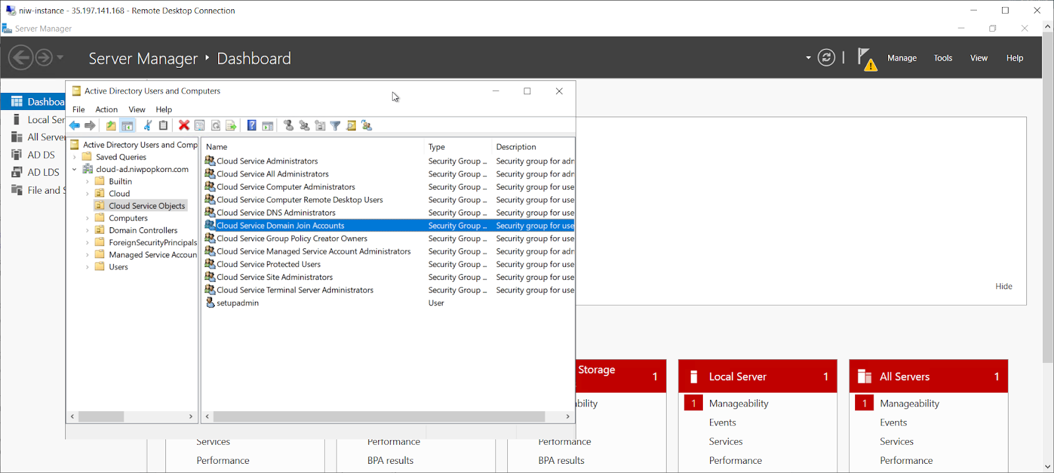Click the Find objects icon
This screenshot has width=1054, height=473.
point(351,125)
